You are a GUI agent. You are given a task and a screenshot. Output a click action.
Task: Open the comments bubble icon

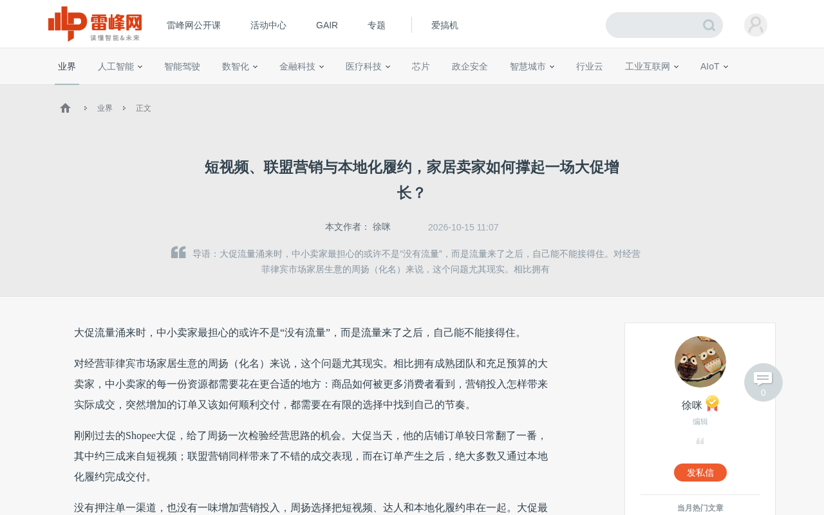point(763,382)
